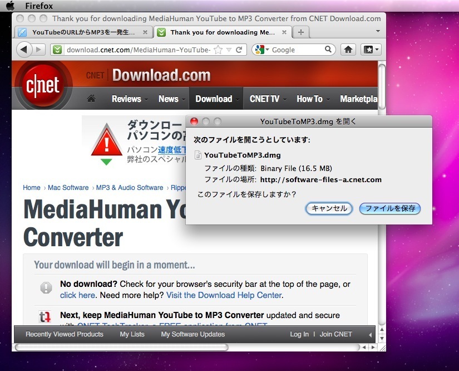Switch to the YouTubeのURLからMP3 tab

[83, 32]
